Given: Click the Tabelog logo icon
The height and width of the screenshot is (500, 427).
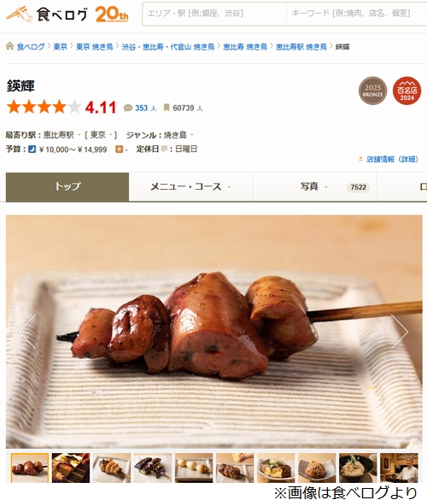Looking at the screenshot, I should (x=19, y=14).
